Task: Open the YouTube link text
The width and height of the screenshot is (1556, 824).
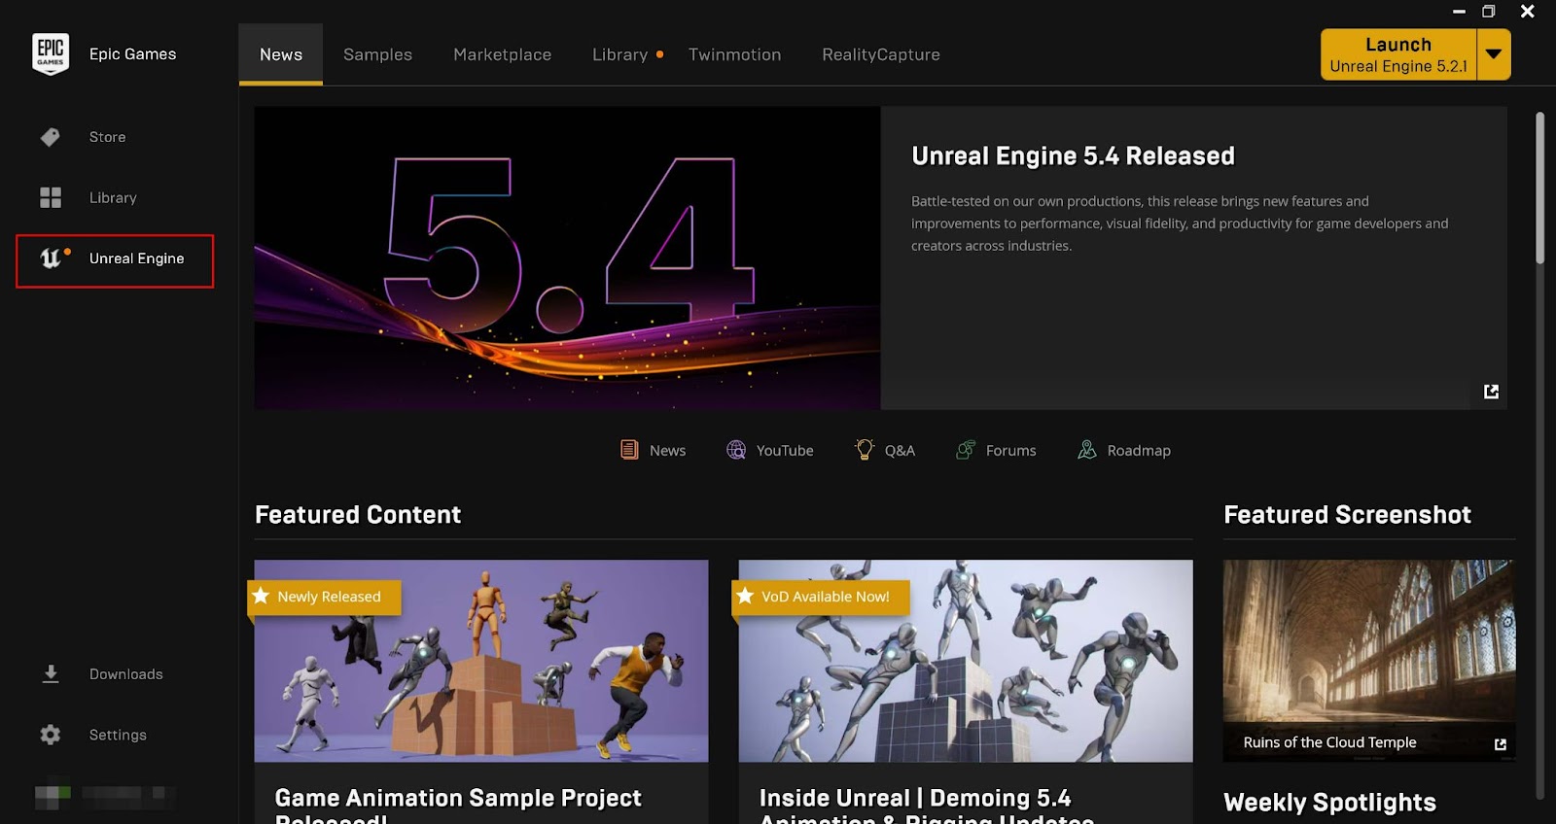Action: click(785, 450)
